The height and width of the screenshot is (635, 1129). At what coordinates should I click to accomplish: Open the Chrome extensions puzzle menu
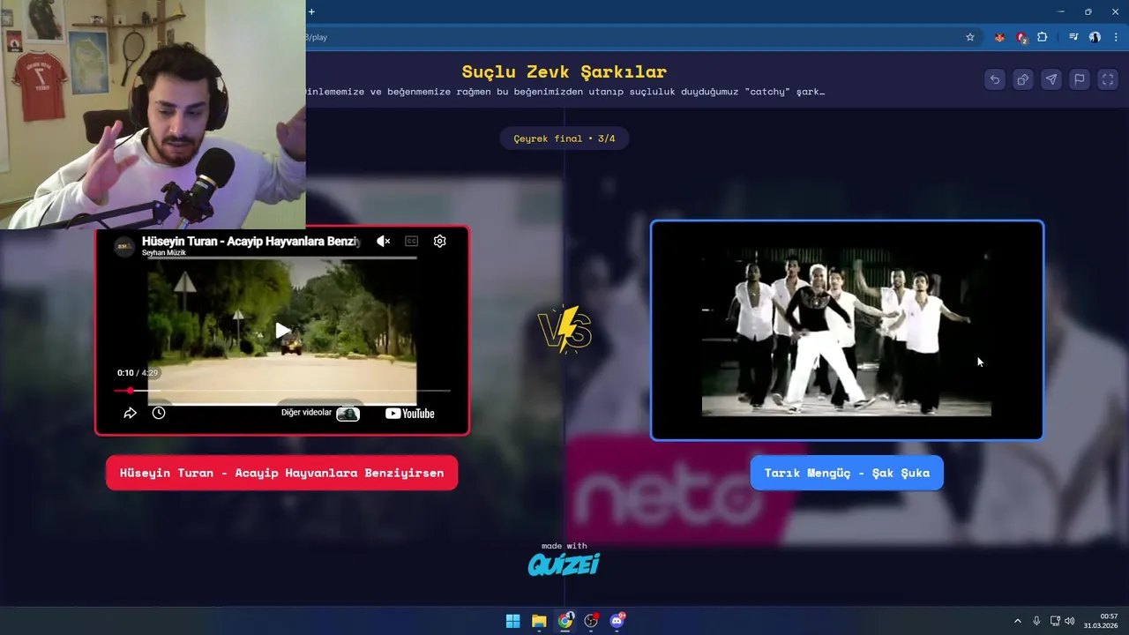(x=1043, y=37)
